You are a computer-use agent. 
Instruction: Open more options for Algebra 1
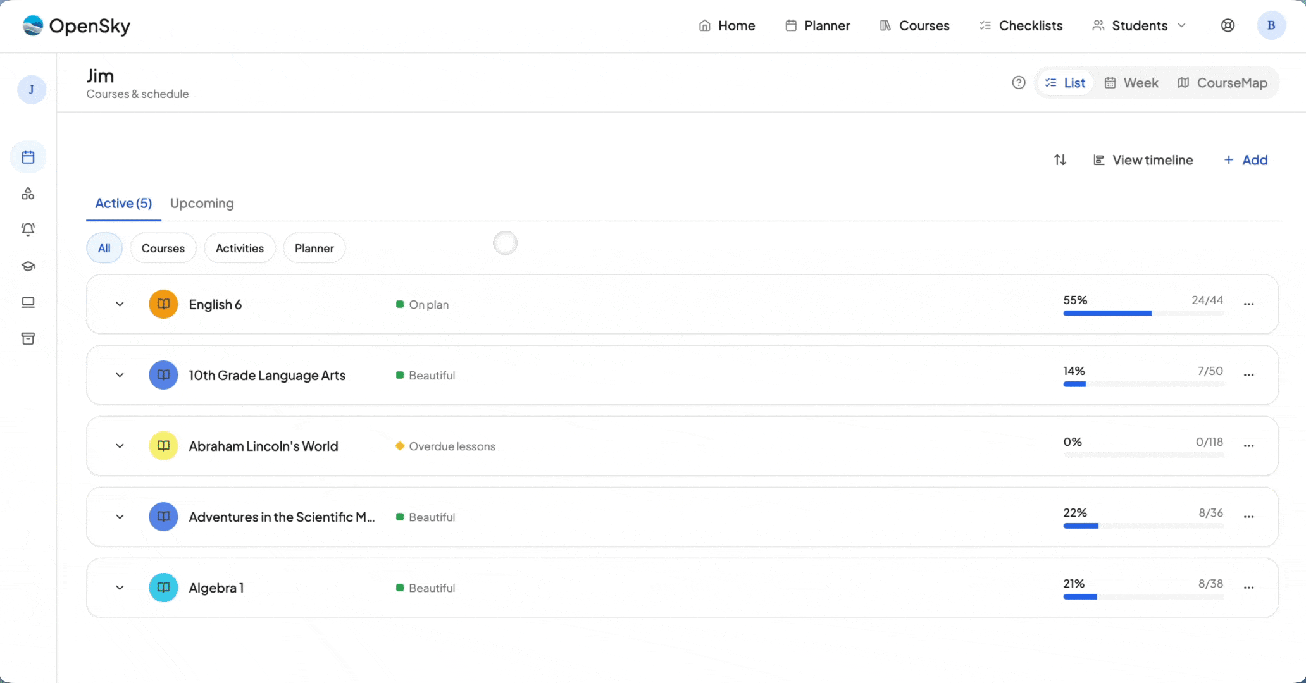point(1248,588)
